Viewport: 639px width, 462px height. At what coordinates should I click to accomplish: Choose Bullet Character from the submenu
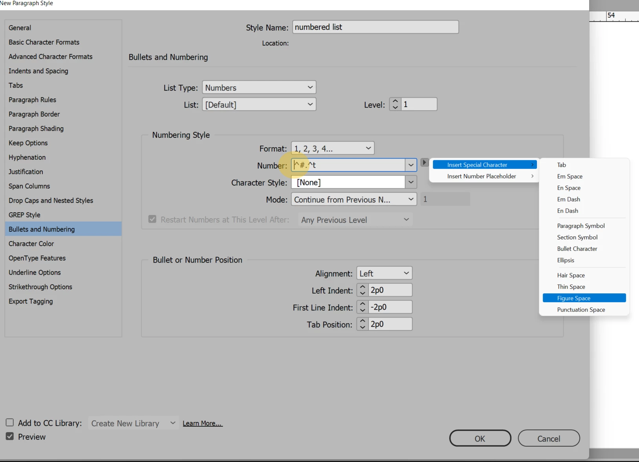584,248
